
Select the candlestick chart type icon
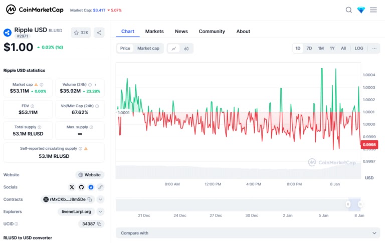pyautogui.click(x=186, y=49)
